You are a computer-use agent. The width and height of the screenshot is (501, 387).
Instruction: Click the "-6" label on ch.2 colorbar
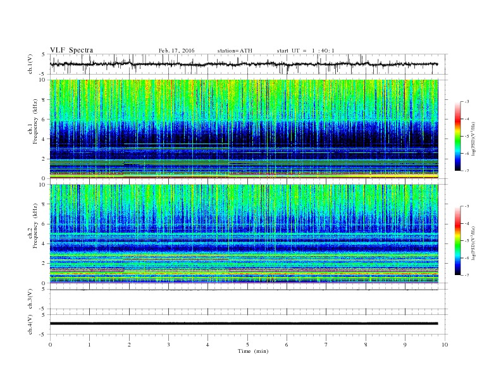[467, 258]
